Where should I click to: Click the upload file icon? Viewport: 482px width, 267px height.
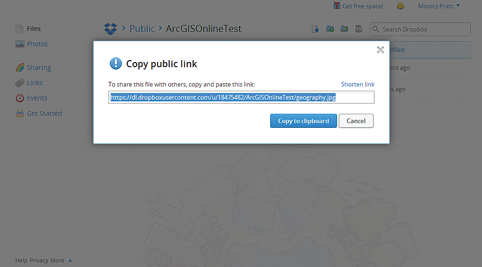[x=316, y=29]
